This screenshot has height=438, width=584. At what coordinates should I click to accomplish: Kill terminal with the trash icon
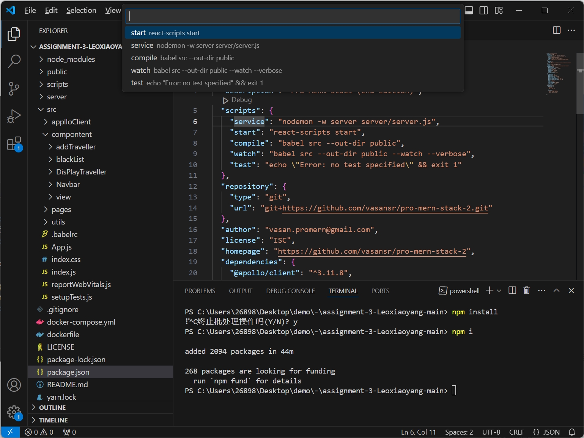[526, 290]
